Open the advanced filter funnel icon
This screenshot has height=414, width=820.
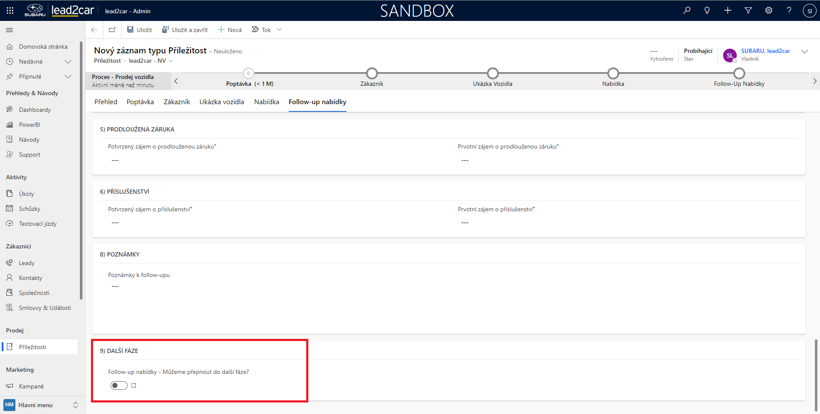[x=748, y=10]
